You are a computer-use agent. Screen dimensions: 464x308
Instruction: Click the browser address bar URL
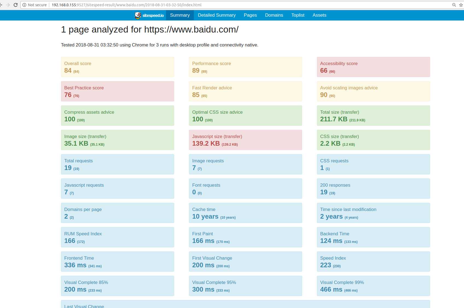click(x=127, y=5)
